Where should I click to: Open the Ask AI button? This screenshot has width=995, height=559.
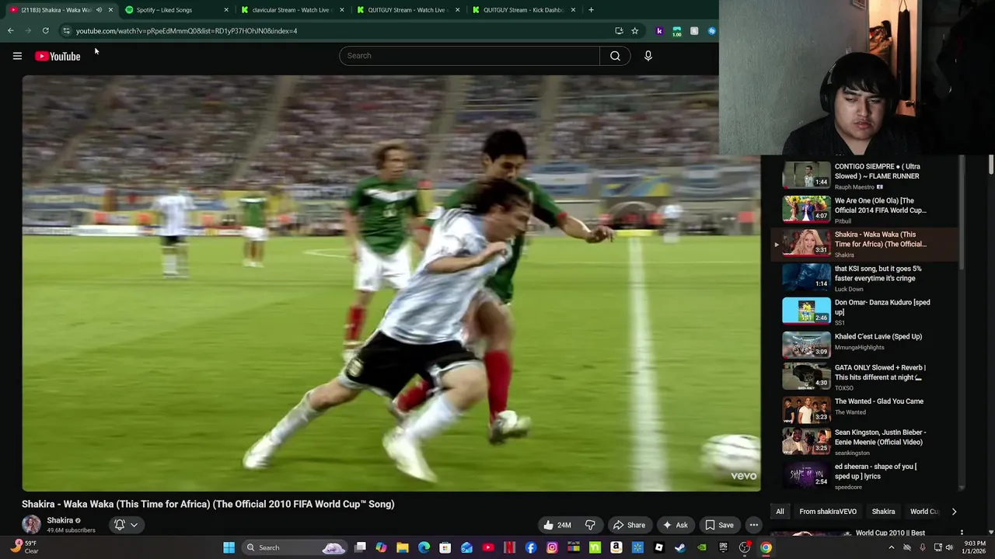pos(674,525)
